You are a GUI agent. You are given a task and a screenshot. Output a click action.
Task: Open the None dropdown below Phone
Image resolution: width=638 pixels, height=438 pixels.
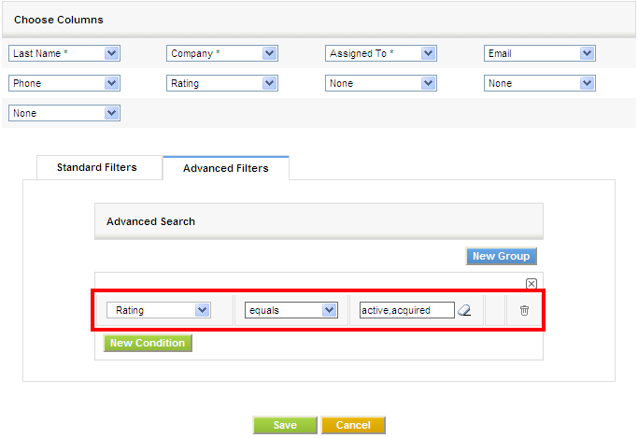point(64,113)
